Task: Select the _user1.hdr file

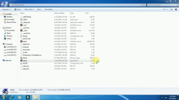Action: (x=27, y=33)
